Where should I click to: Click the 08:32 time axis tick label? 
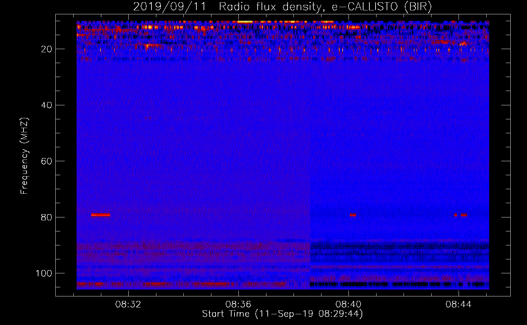(128, 305)
